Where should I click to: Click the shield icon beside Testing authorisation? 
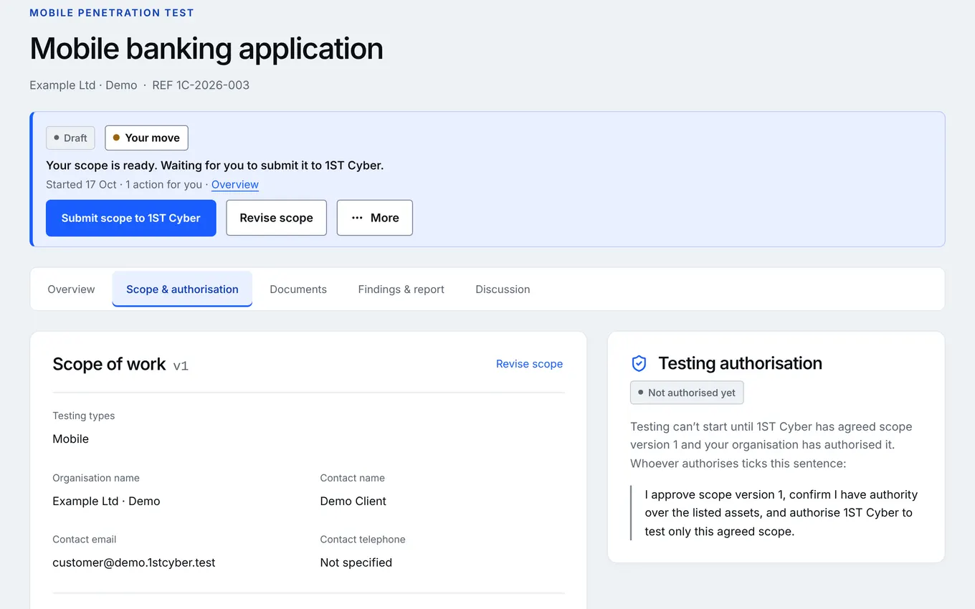coord(639,364)
